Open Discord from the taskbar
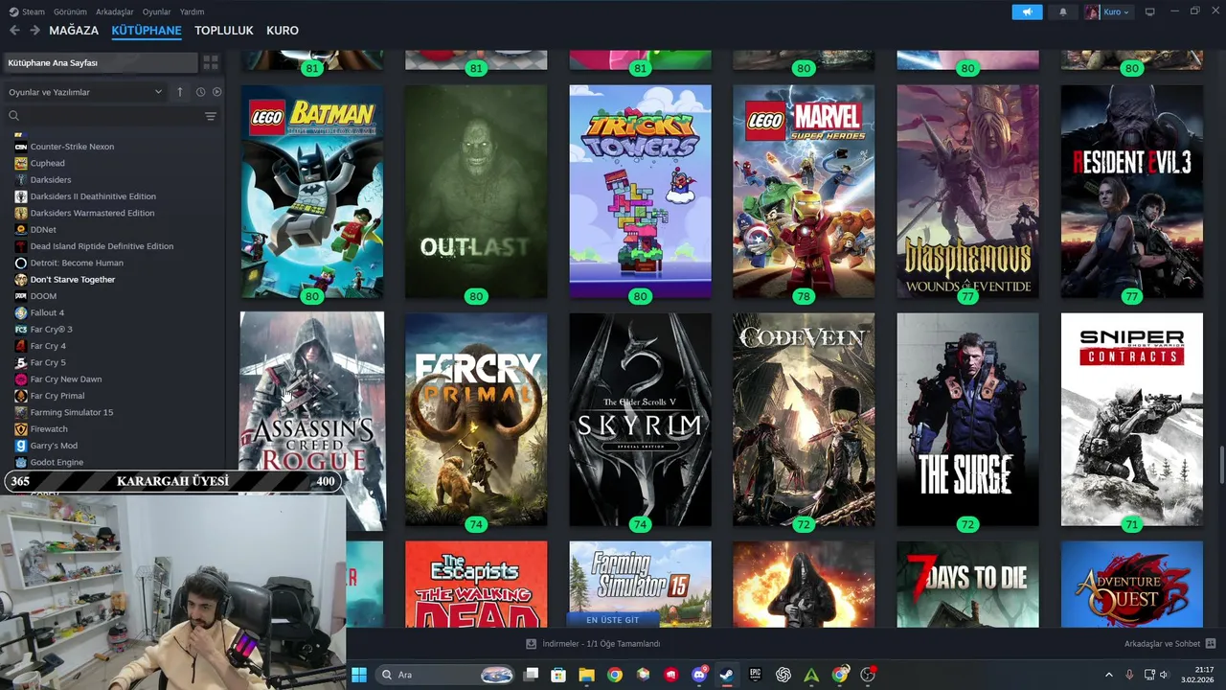This screenshot has height=690, width=1226. pyautogui.click(x=700, y=675)
